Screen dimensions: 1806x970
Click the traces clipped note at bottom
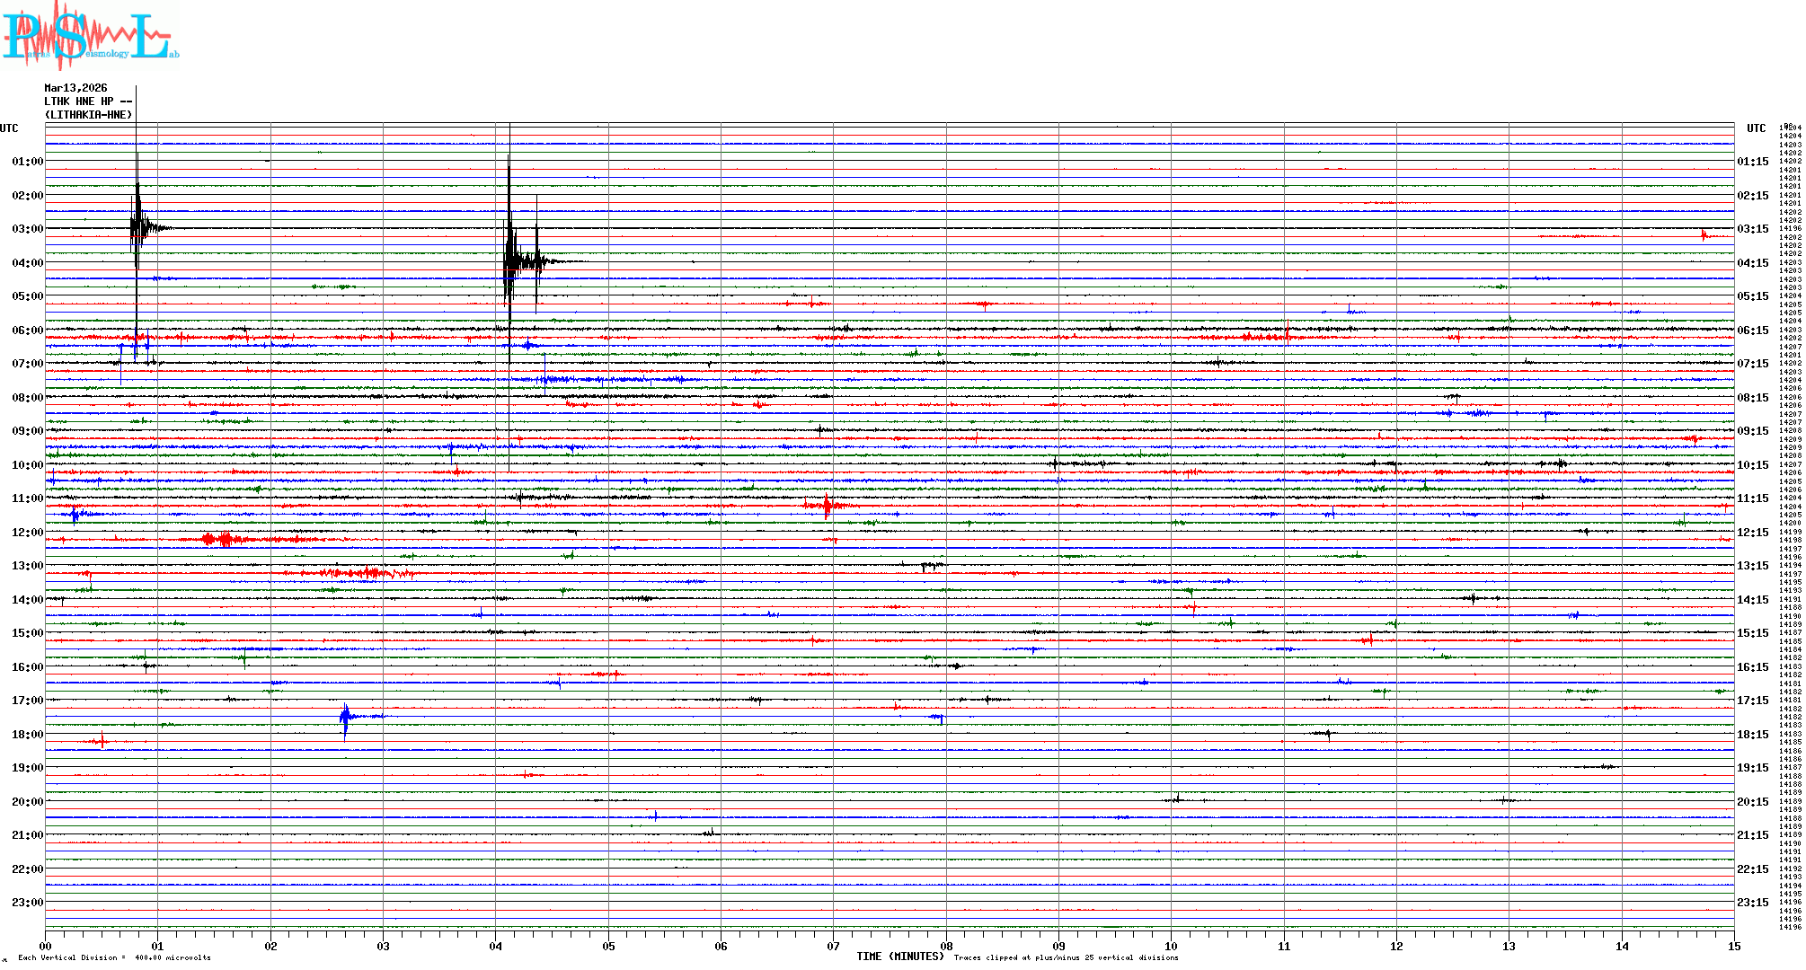pyautogui.click(x=1066, y=957)
